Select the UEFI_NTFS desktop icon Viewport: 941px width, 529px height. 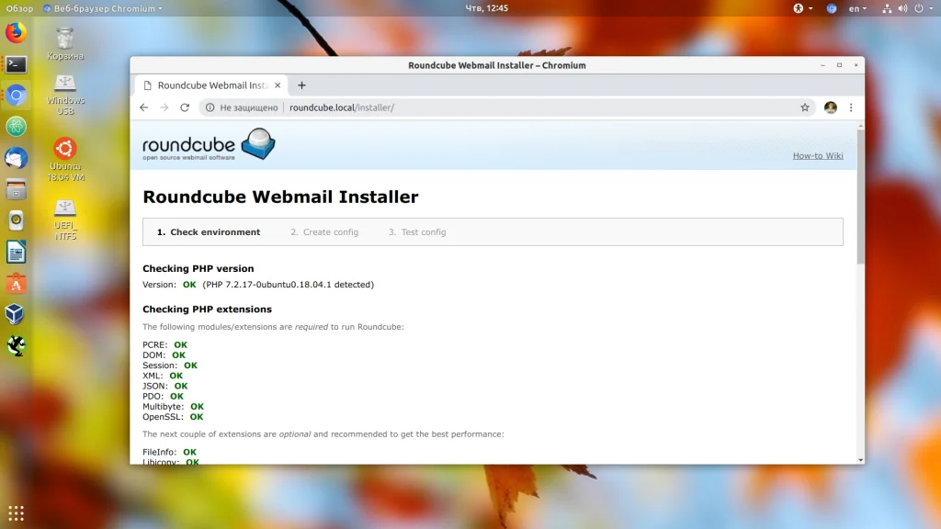(x=65, y=220)
